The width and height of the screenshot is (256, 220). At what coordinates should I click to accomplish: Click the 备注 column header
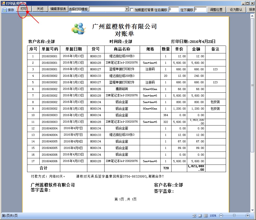[215, 49]
